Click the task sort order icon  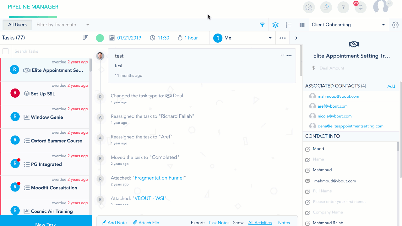pos(85,38)
